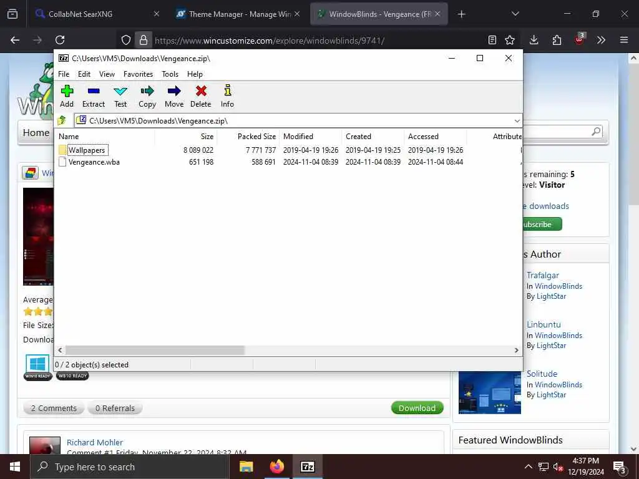The image size is (639, 479).
Task: Click the red Delete icon
Action: click(x=200, y=96)
